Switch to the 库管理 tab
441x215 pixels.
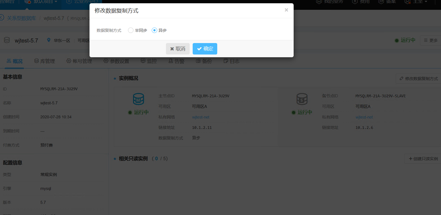click(x=44, y=61)
